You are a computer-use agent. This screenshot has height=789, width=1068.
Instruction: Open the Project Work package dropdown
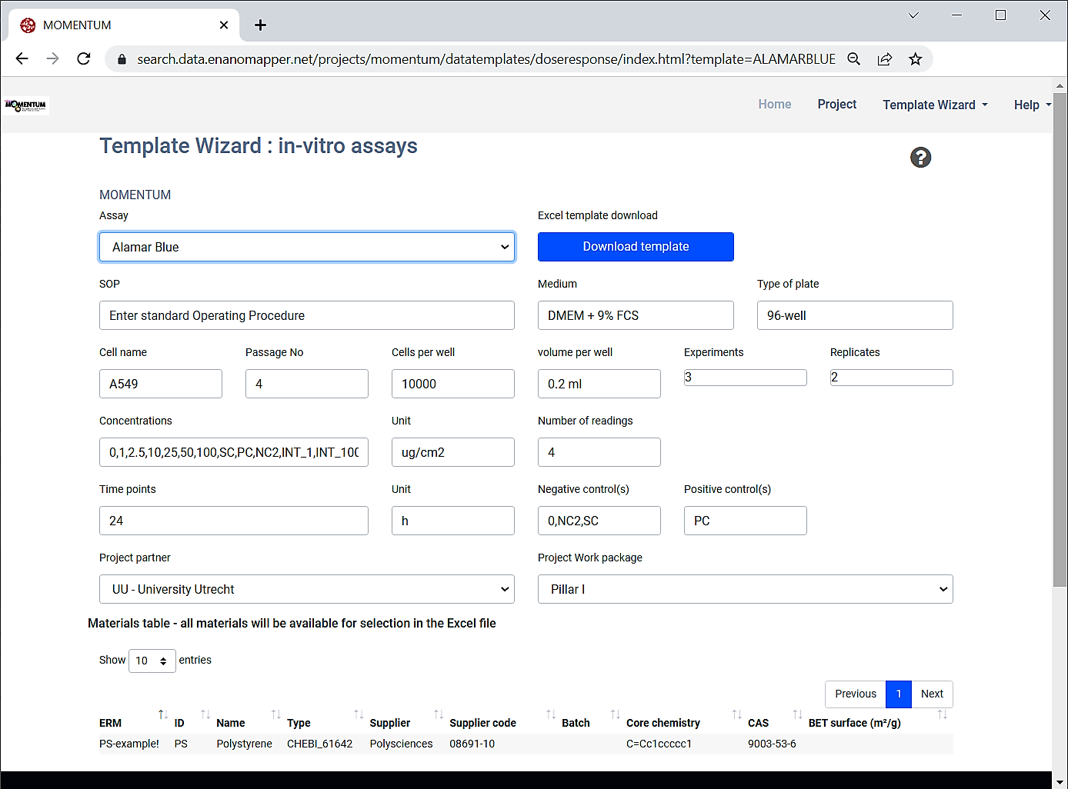745,589
